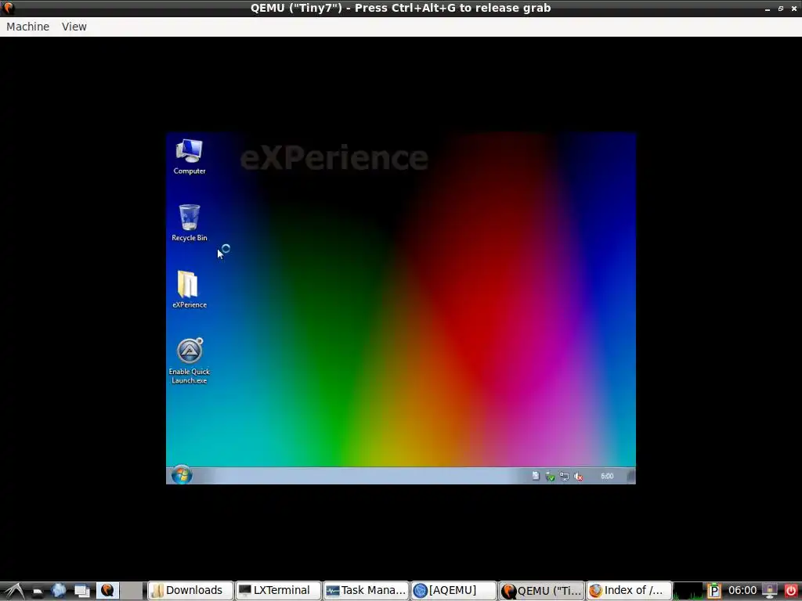Screen dimensions: 802x601
Task: Click the QEMU title bar app icon
Action: click(8, 8)
